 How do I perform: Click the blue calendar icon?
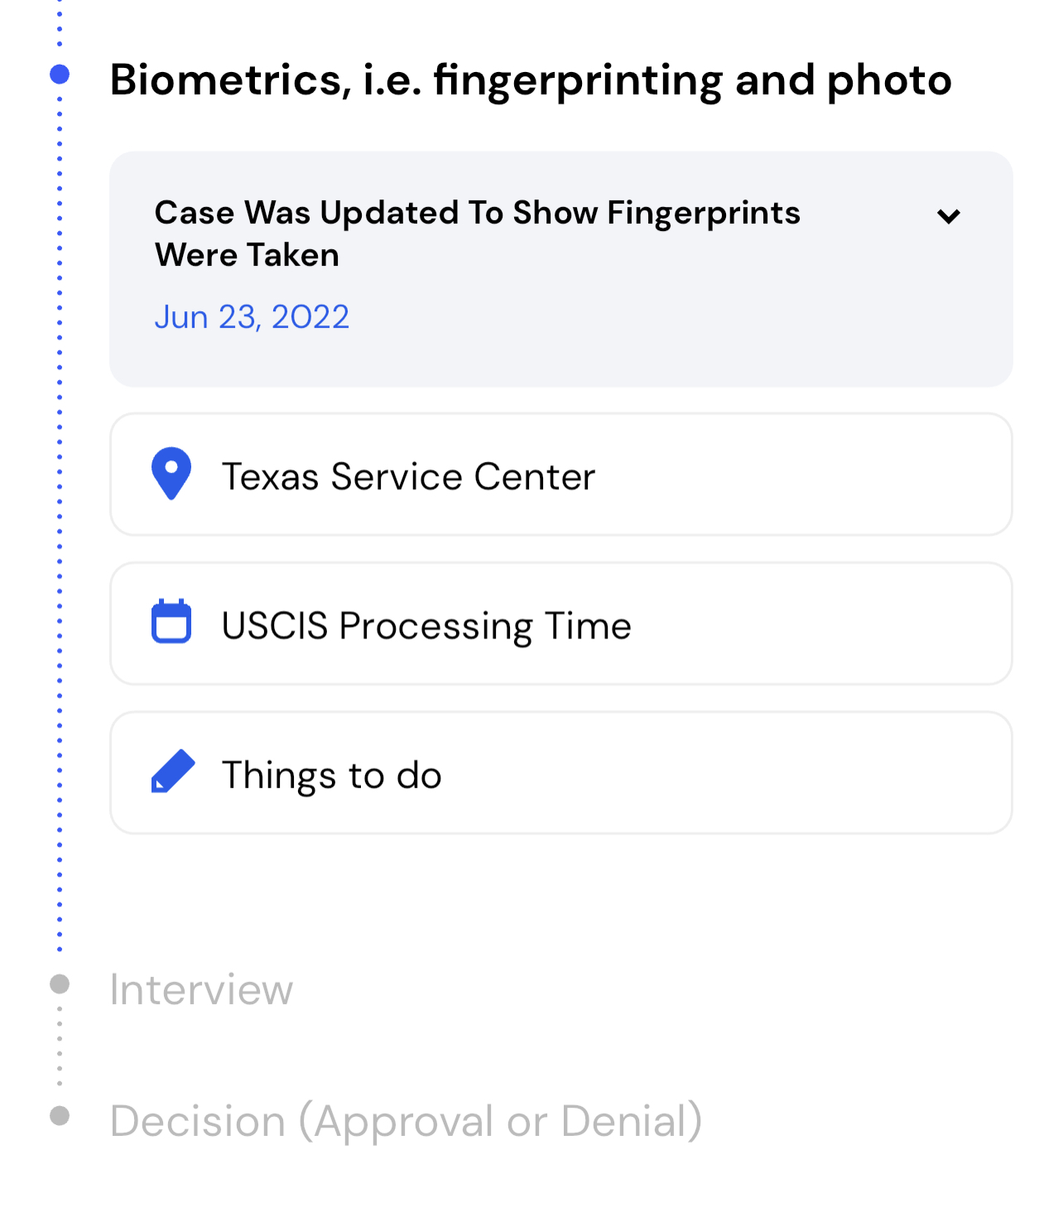point(171,622)
